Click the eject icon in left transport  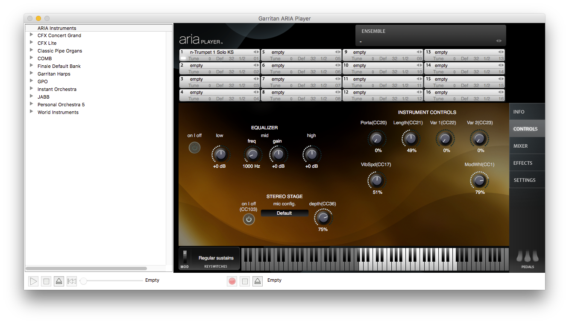pyautogui.click(x=59, y=281)
